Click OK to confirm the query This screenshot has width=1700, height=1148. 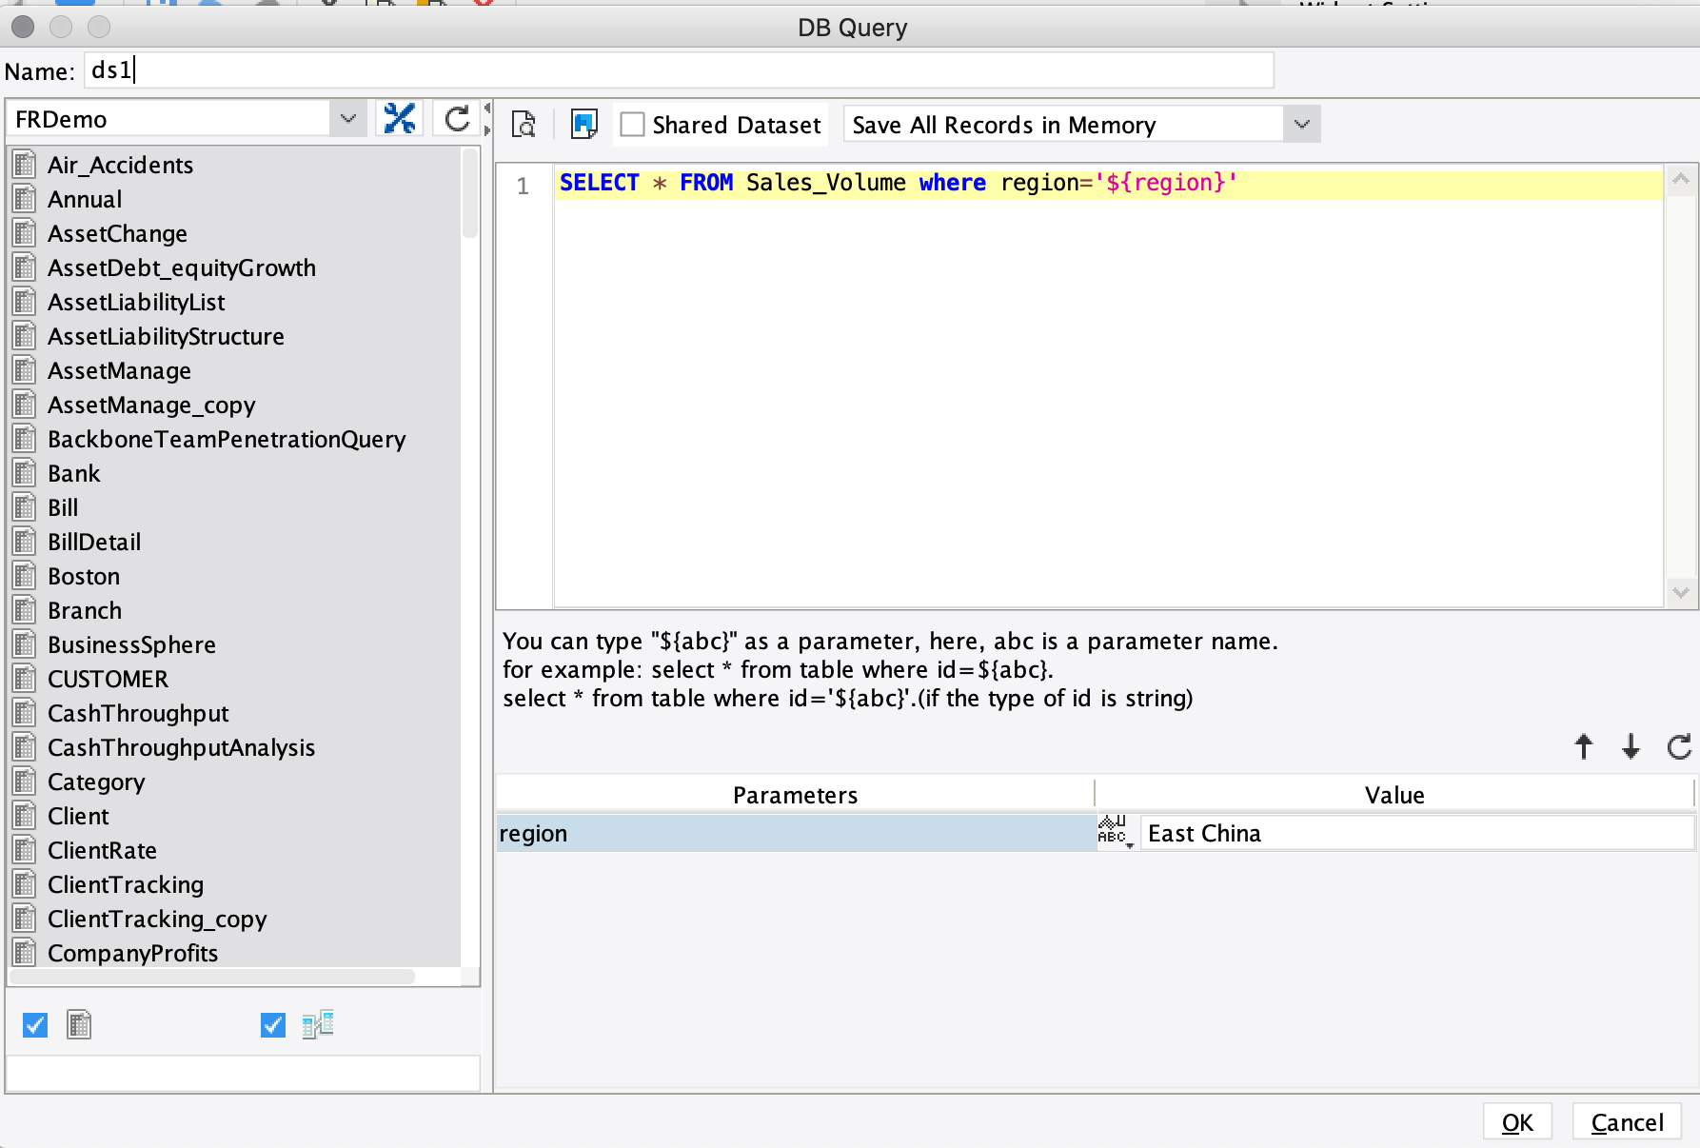click(x=1517, y=1122)
